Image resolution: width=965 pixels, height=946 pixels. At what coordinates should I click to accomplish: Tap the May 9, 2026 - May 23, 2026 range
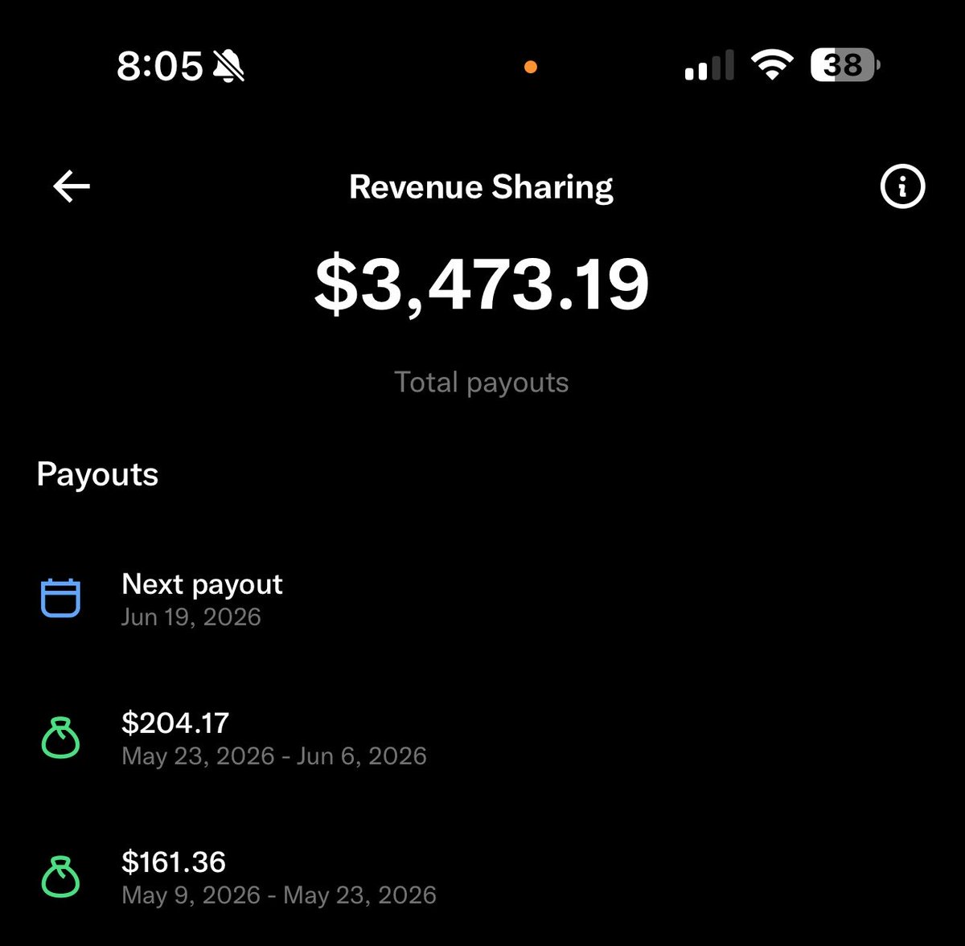click(279, 895)
